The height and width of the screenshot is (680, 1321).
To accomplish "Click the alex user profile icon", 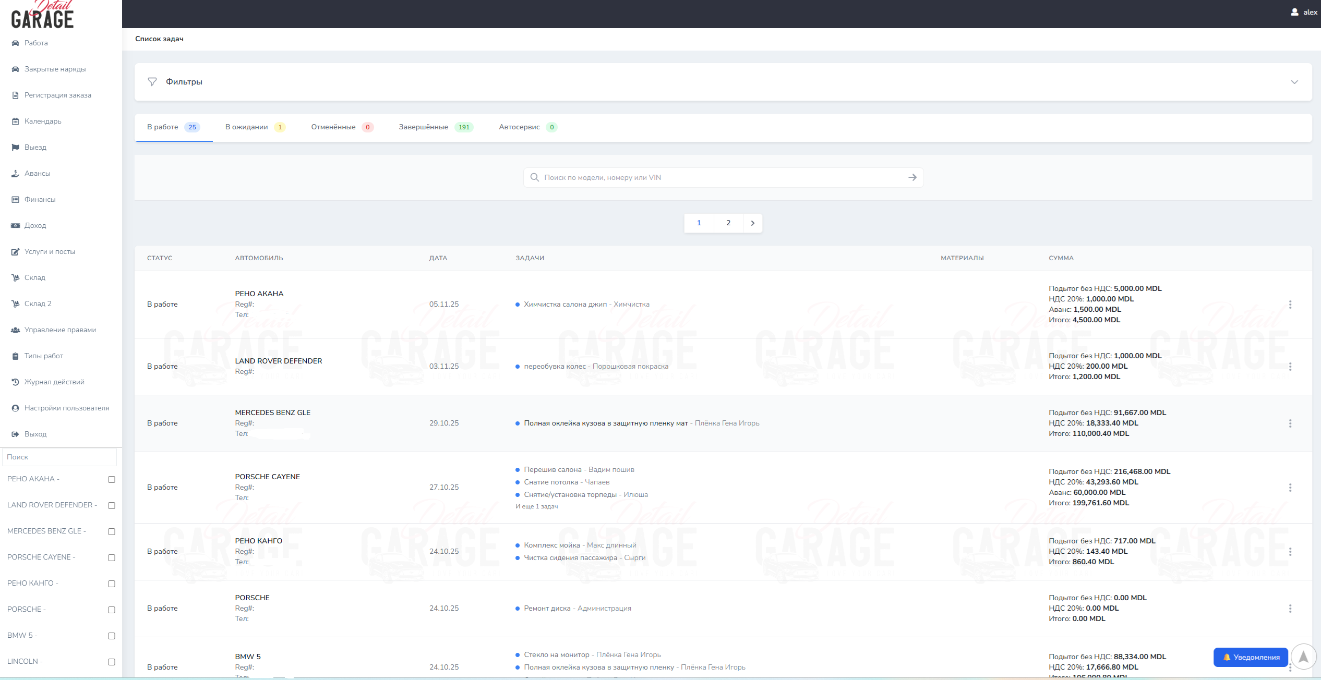I will [1294, 12].
